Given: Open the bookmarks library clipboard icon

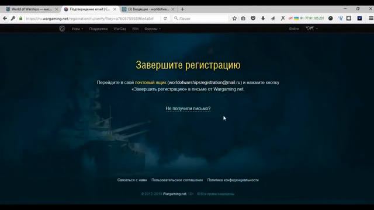Looking at the screenshot, I should click(x=243, y=18).
